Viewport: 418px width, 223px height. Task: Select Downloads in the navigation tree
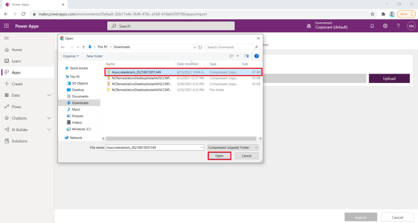coord(80,103)
